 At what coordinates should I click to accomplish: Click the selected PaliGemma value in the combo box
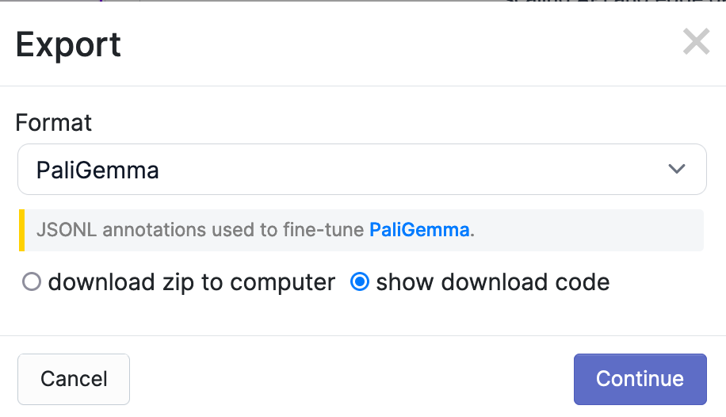(x=97, y=170)
